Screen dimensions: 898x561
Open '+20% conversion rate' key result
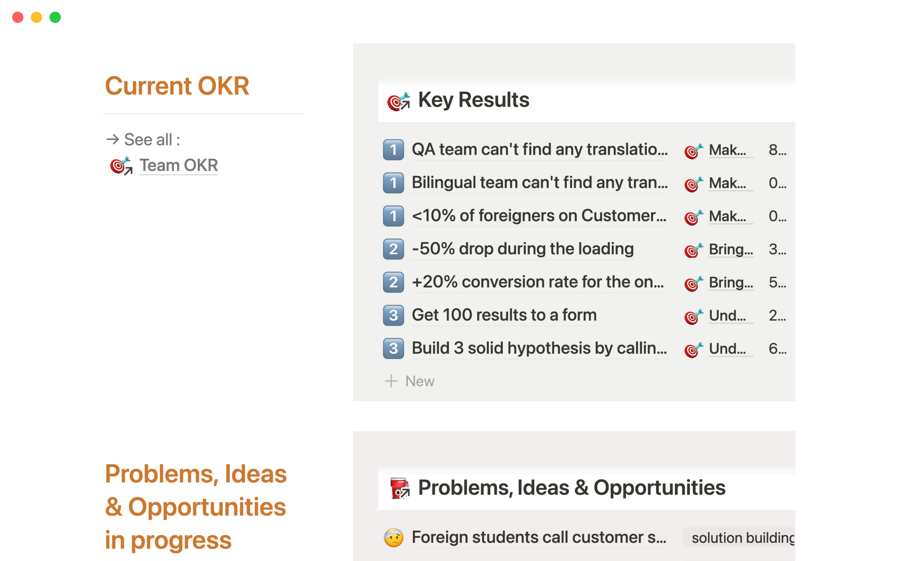pyautogui.click(x=537, y=282)
